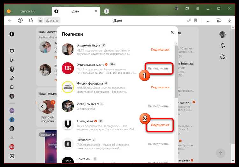Click Вы подписаны for Учительская газета
The height and width of the screenshot is (167, 239).
coord(159,68)
